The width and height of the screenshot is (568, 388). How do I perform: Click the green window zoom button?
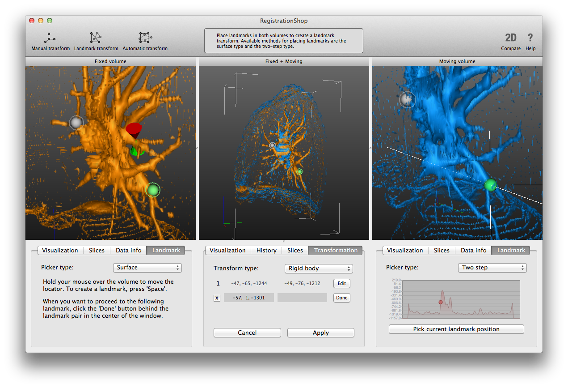(50, 21)
